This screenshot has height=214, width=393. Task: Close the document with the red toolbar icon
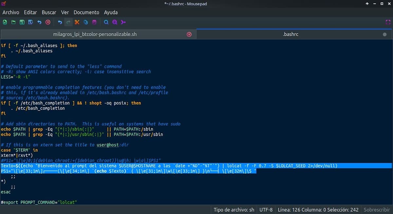(x=48, y=22)
